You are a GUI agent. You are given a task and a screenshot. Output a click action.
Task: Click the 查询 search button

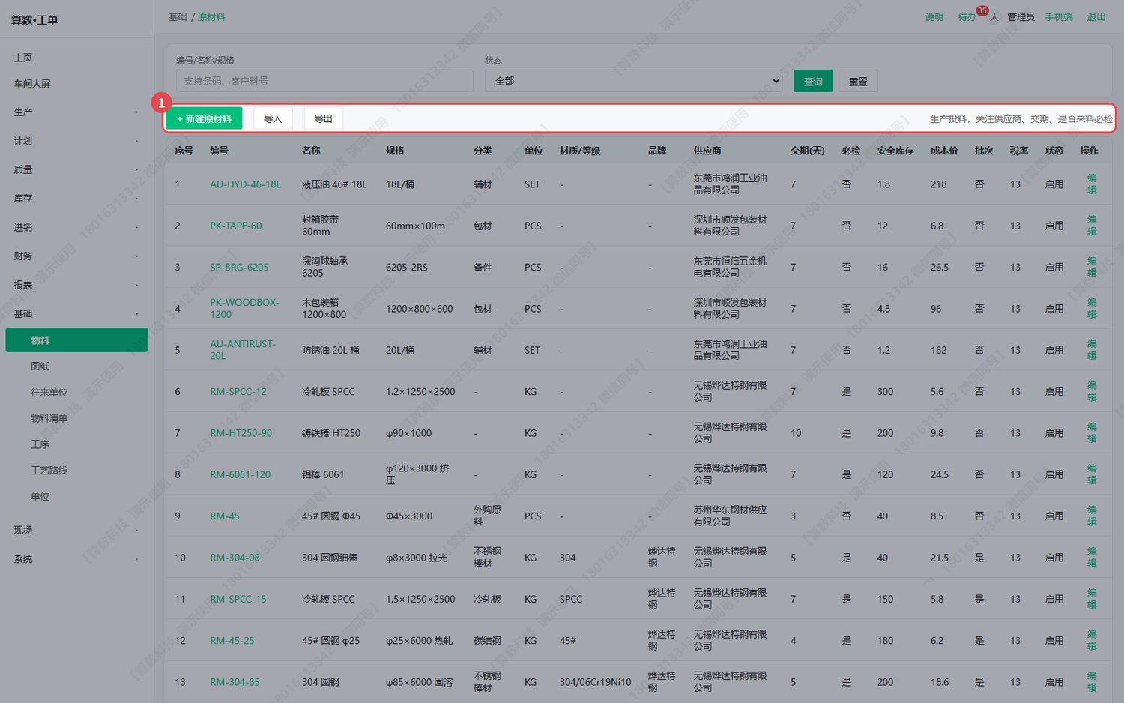pyautogui.click(x=813, y=81)
